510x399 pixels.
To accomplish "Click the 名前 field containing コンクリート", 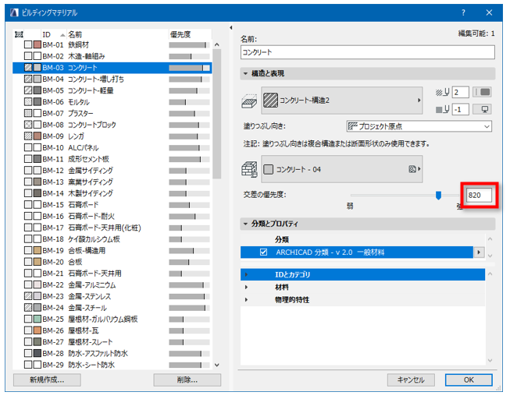I will click(368, 52).
